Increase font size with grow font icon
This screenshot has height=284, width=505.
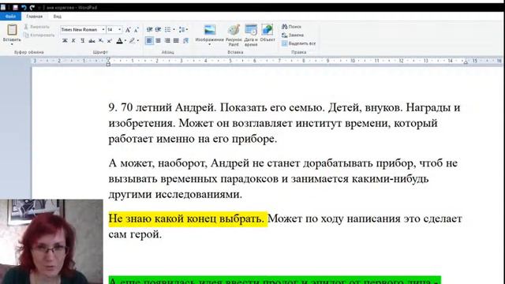coord(128,30)
